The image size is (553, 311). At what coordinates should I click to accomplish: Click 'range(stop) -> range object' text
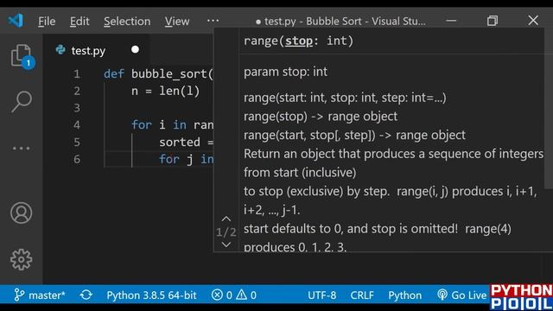321,117
